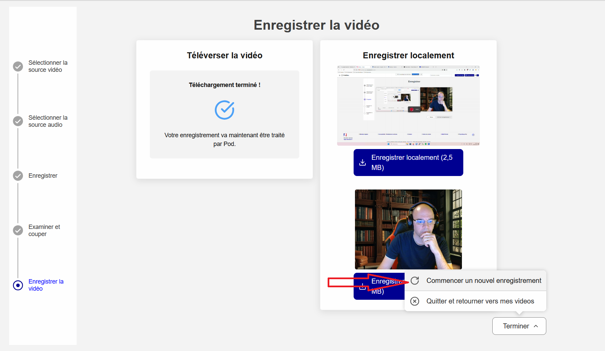Choose "Quitter et retourner vers mes videos"
The image size is (605, 351).
click(x=480, y=301)
